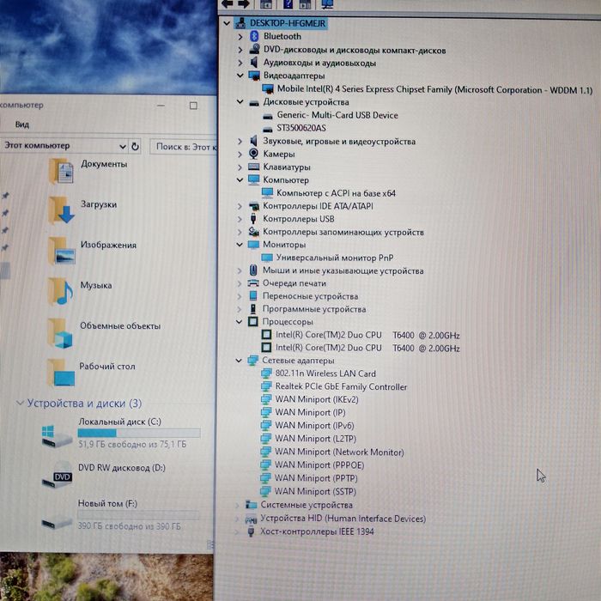The height and width of the screenshot is (601, 601).
Task: Click the first pinned quick-access pin icon
Action: tap(5, 196)
